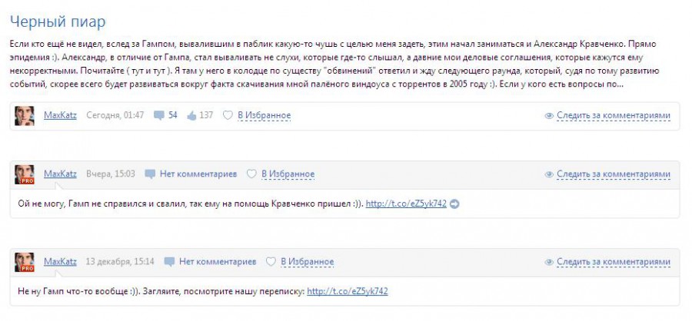
Task: Click the comment icon in the 13 декабря post
Action: (x=169, y=261)
